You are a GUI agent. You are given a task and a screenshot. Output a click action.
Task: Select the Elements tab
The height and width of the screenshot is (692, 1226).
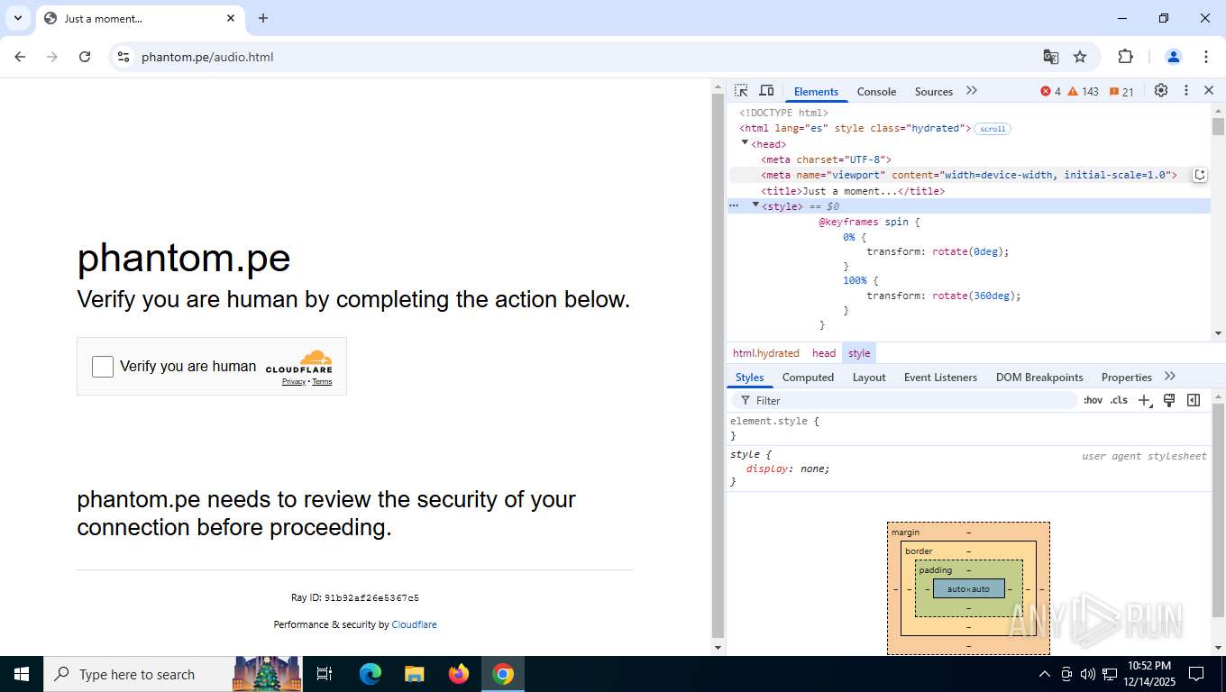point(817,92)
